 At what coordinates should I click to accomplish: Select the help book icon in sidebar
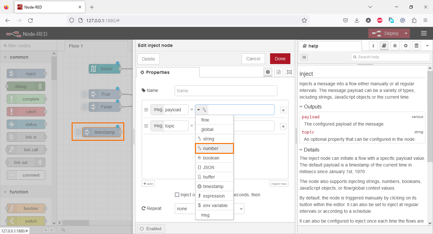(x=384, y=46)
